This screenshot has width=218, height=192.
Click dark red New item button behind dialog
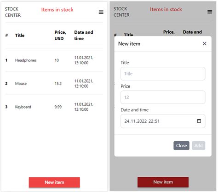pos(163,182)
